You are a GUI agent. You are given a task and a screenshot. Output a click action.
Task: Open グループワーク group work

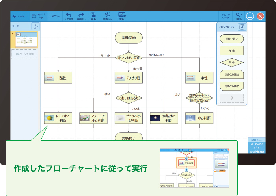click(x=225, y=16)
